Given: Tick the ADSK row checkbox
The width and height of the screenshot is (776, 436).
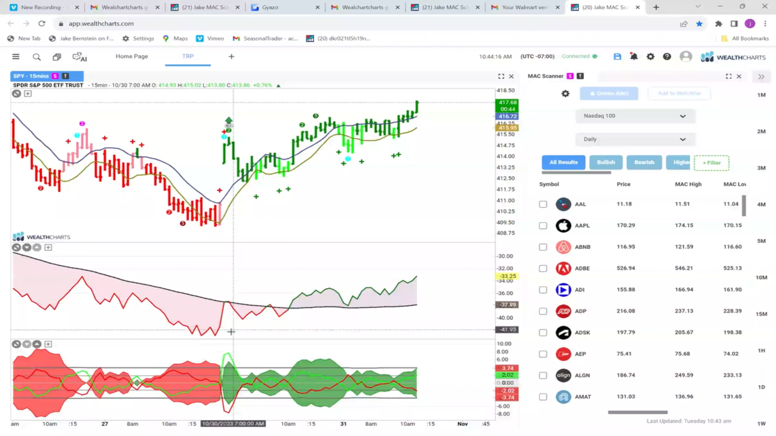Looking at the screenshot, I should click(543, 333).
